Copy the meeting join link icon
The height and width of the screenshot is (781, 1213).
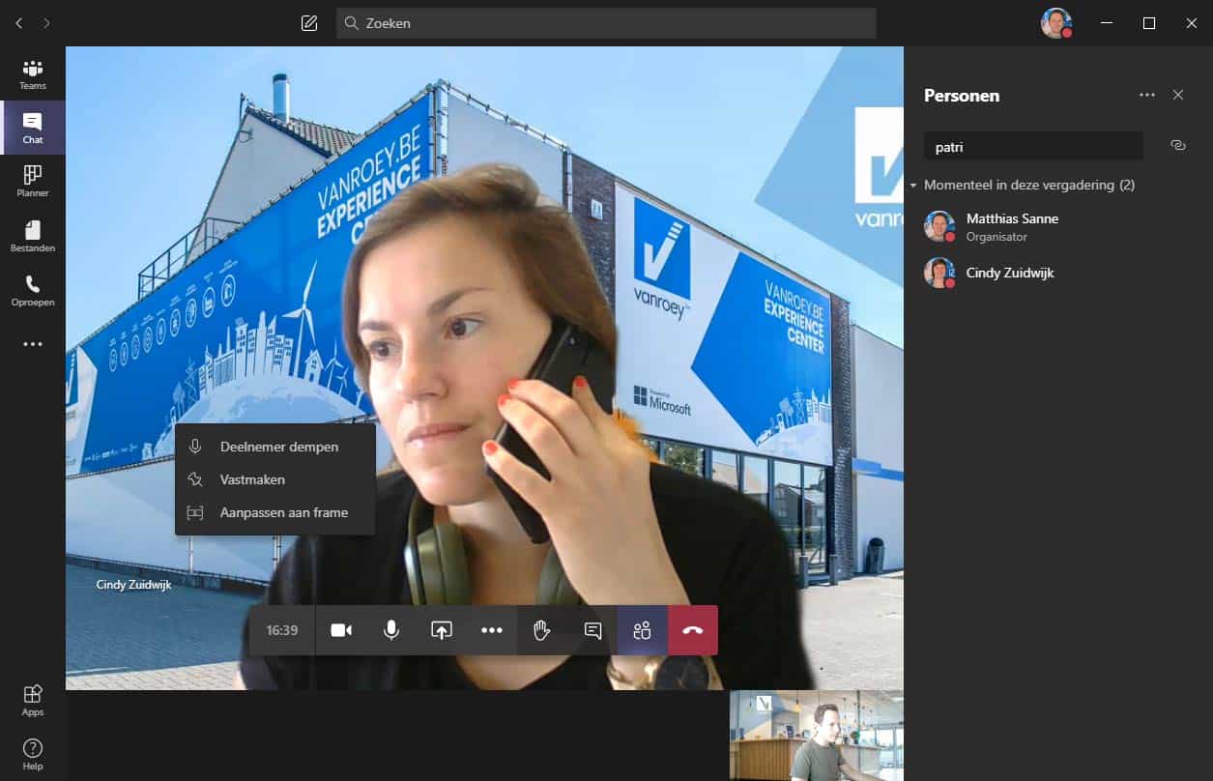tap(1177, 145)
